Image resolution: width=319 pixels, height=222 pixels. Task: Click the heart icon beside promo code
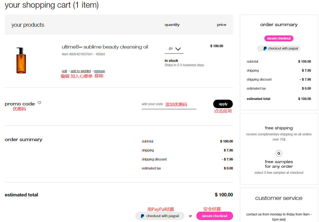pos(39,103)
